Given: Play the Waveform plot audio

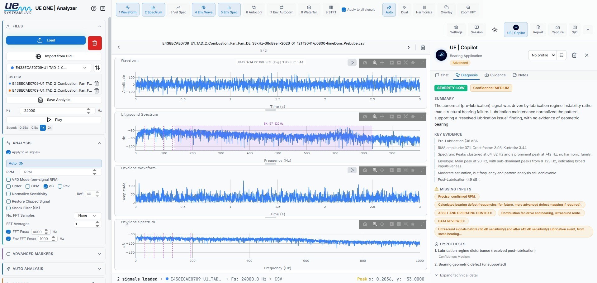Looking at the screenshot, I should click(x=352, y=63).
